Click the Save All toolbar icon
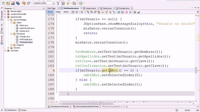This screenshot has width=200, height=112. coord(18,3)
